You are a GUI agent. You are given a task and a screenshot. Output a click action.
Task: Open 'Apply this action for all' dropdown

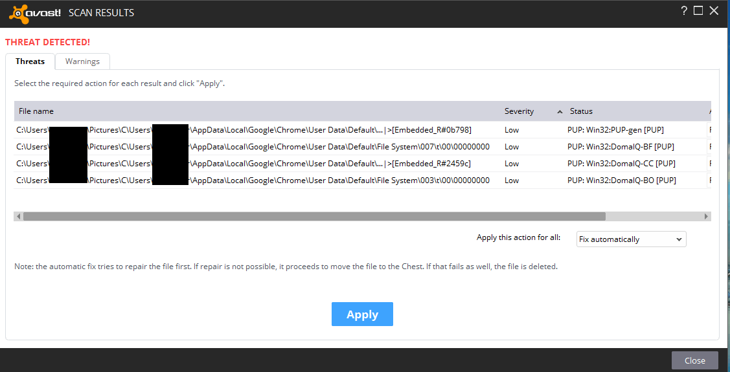(631, 239)
